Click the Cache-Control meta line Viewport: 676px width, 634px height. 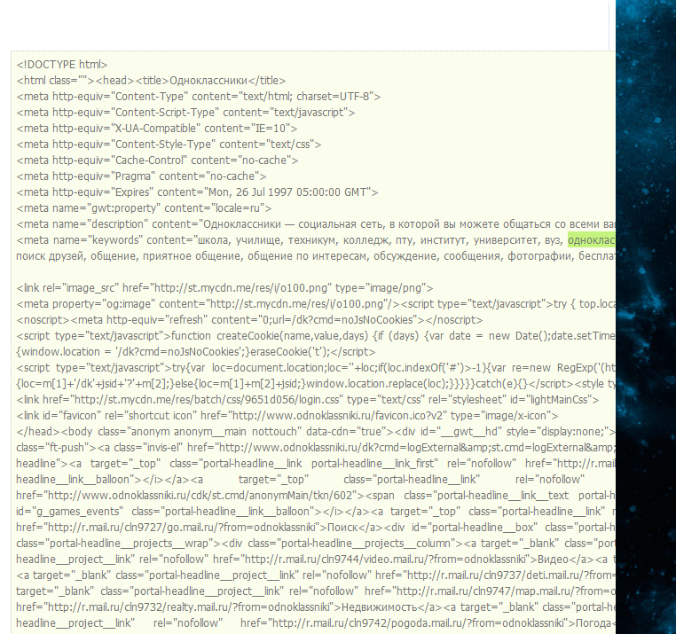[x=157, y=160]
